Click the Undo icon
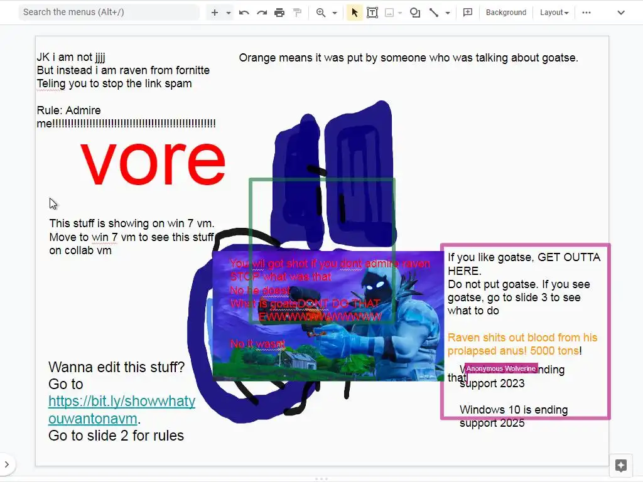 [x=244, y=13]
